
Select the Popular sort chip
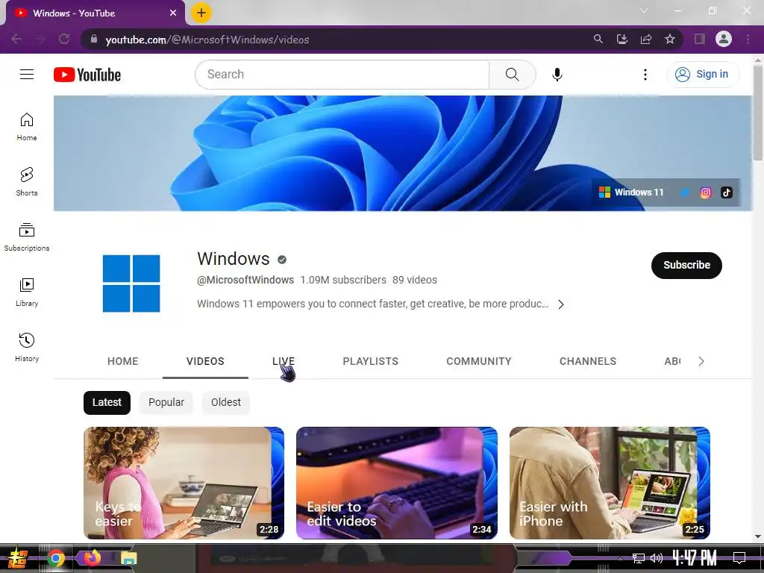tap(166, 402)
